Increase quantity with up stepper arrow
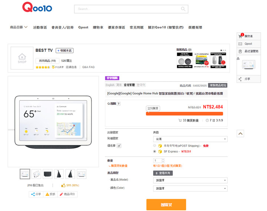 163,159
